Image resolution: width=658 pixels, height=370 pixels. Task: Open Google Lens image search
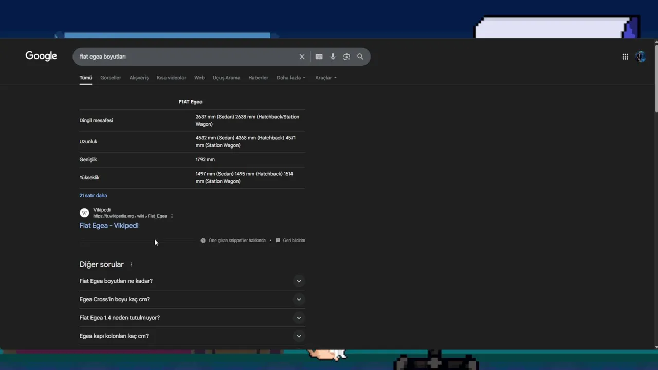point(346,57)
